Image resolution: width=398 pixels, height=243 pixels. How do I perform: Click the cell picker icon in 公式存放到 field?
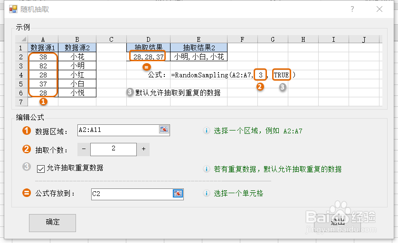click(178, 194)
